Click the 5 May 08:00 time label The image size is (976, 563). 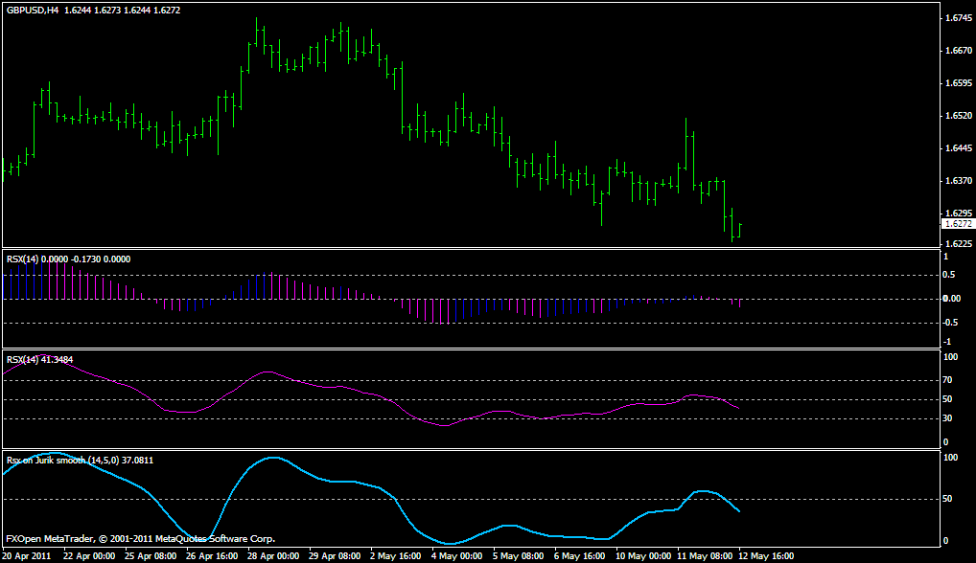(x=519, y=555)
